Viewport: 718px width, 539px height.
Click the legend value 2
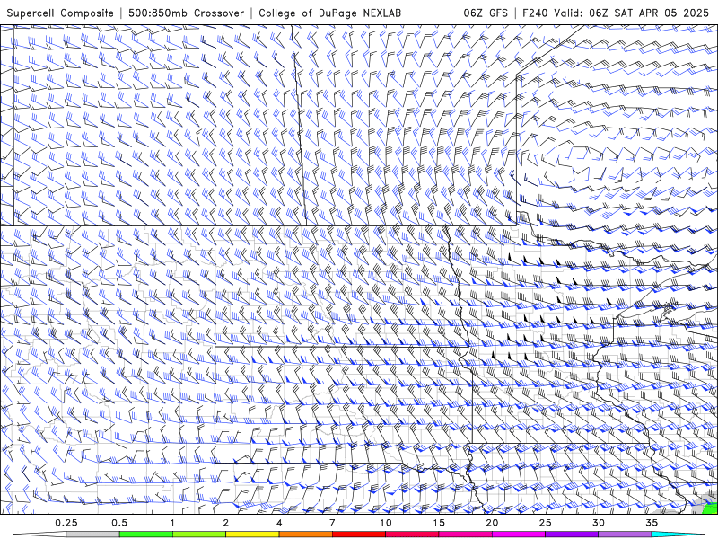tap(226, 523)
